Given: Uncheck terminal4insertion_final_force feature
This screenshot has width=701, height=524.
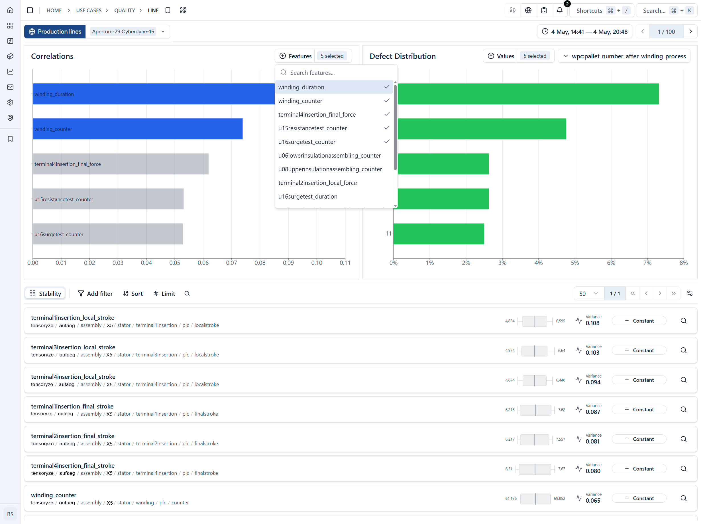Looking at the screenshot, I should (x=334, y=114).
